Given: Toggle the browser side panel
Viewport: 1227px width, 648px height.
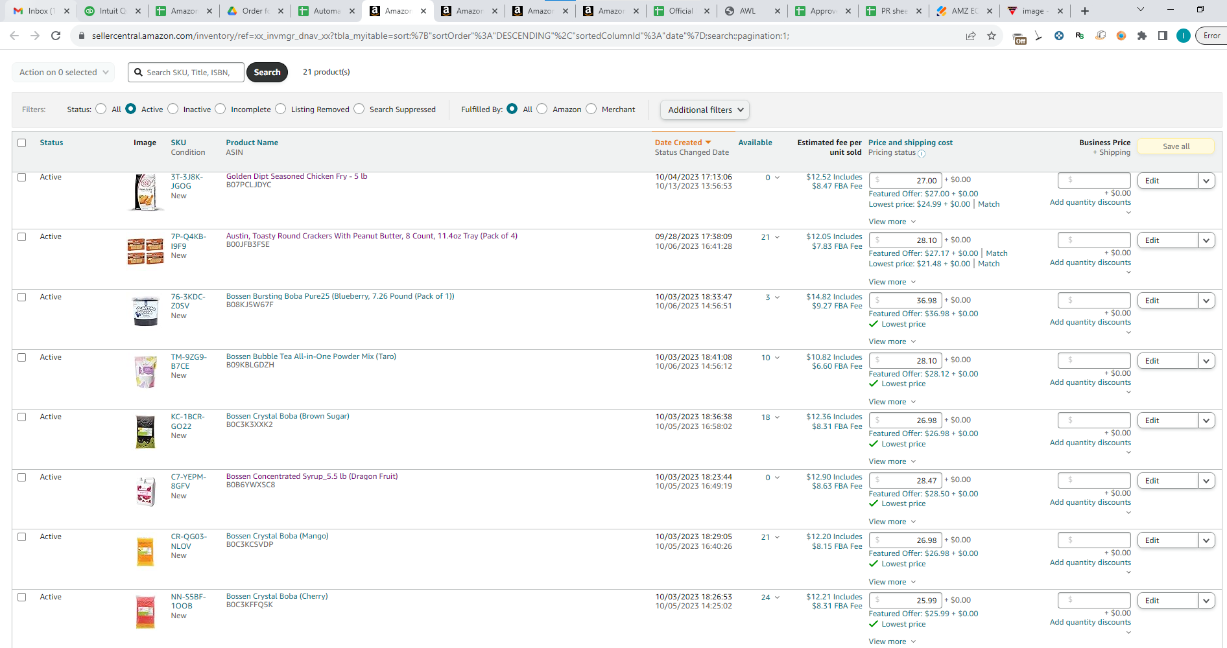Looking at the screenshot, I should [x=1163, y=36].
